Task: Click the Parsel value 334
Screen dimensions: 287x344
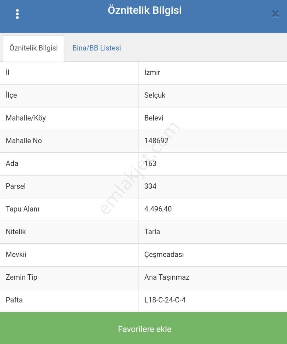Action: 150,186
